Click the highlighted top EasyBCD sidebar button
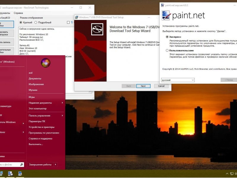 point(7,24)
